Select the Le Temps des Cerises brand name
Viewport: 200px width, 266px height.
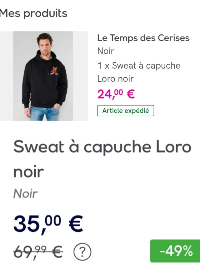pyautogui.click(x=143, y=38)
